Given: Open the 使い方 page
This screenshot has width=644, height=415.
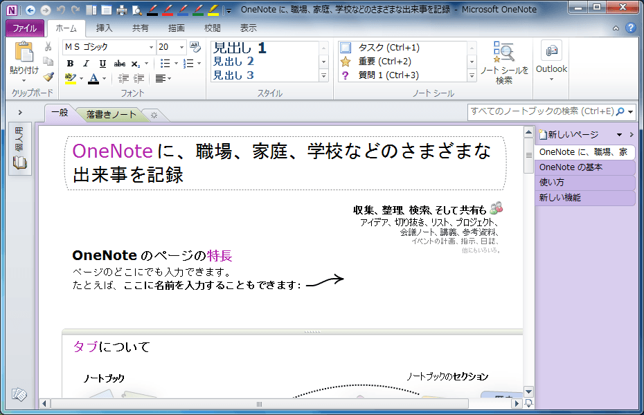Looking at the screenshot, I should 585,183.
